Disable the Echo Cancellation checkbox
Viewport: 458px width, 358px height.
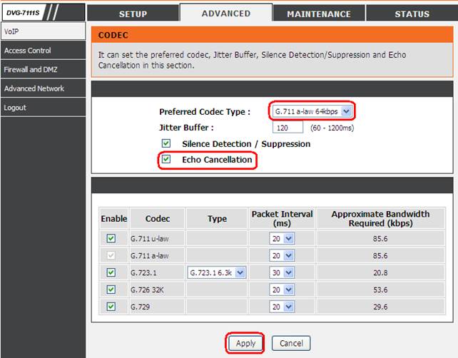click(x=166, y=160)
